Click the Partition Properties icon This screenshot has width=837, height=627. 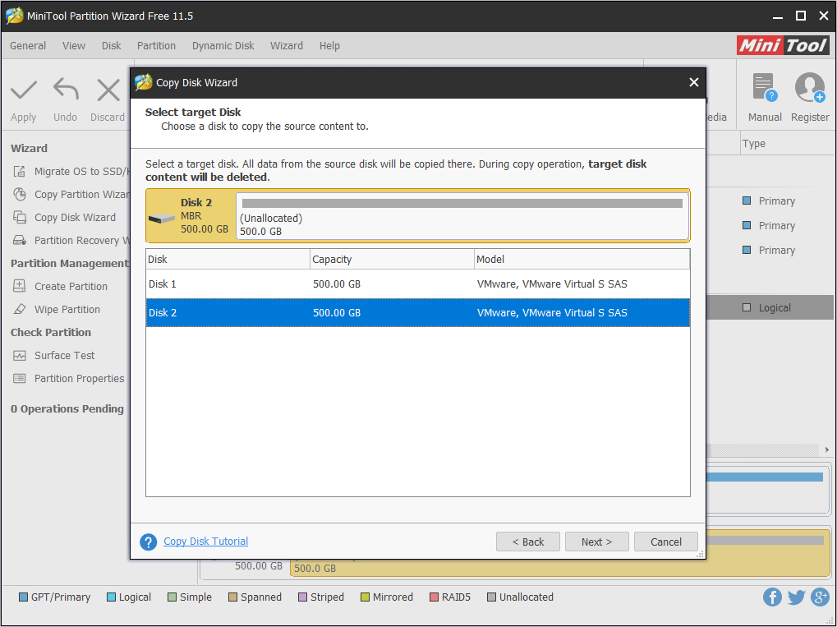[19, 378]
